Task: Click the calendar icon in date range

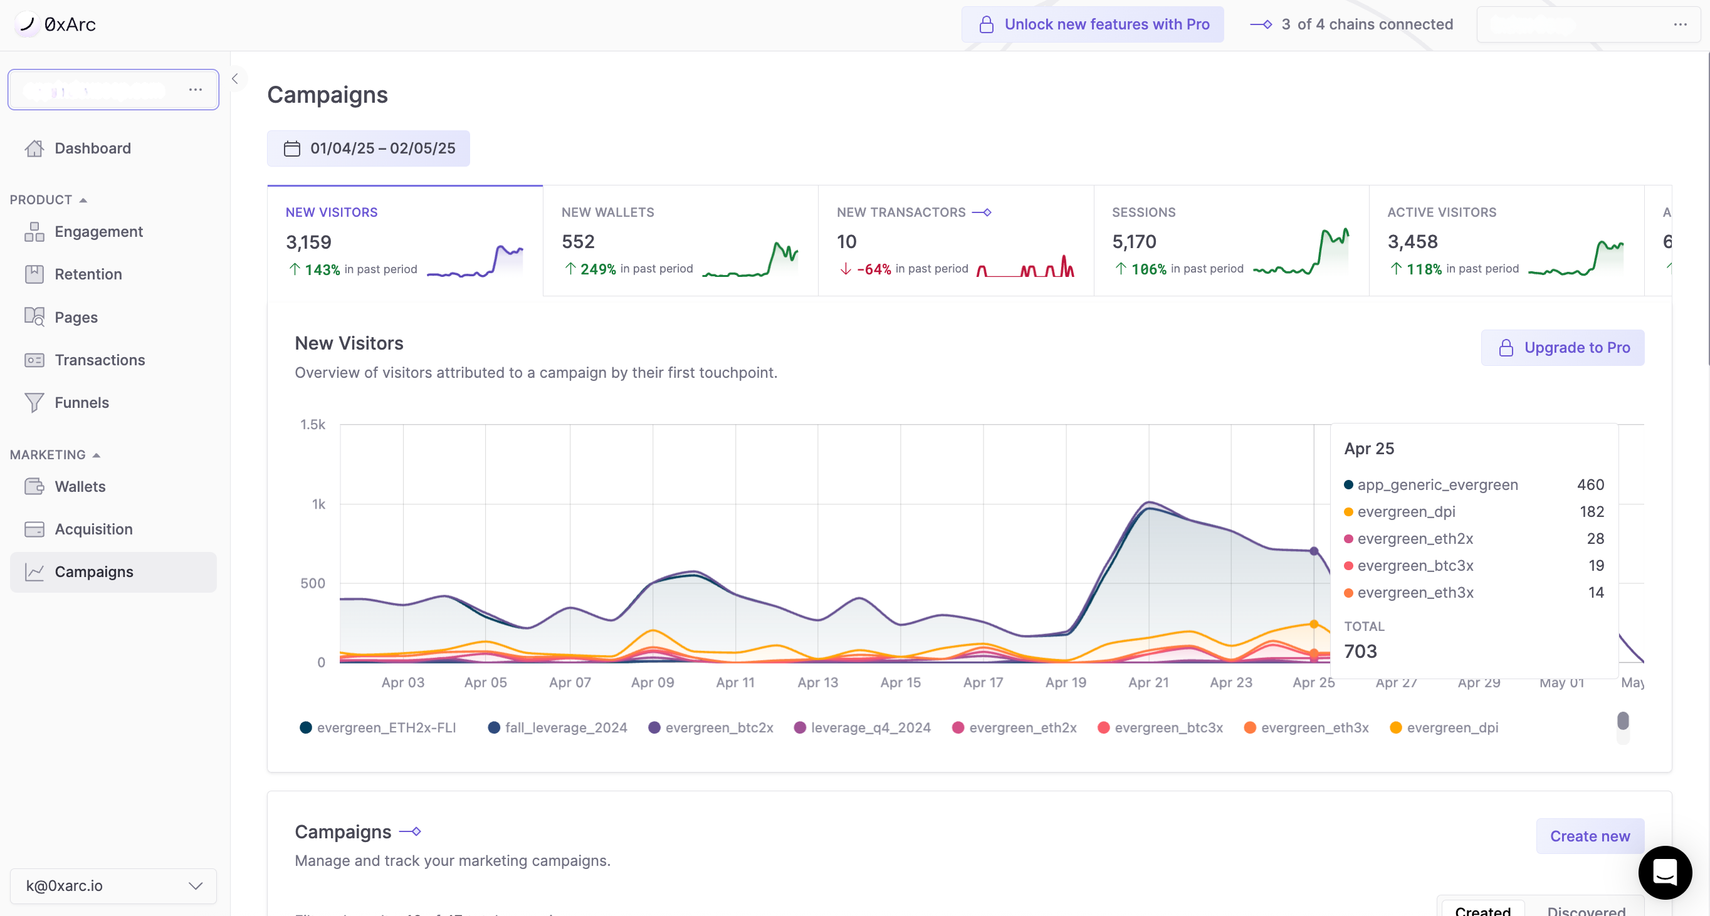Action: pos(292,148)
